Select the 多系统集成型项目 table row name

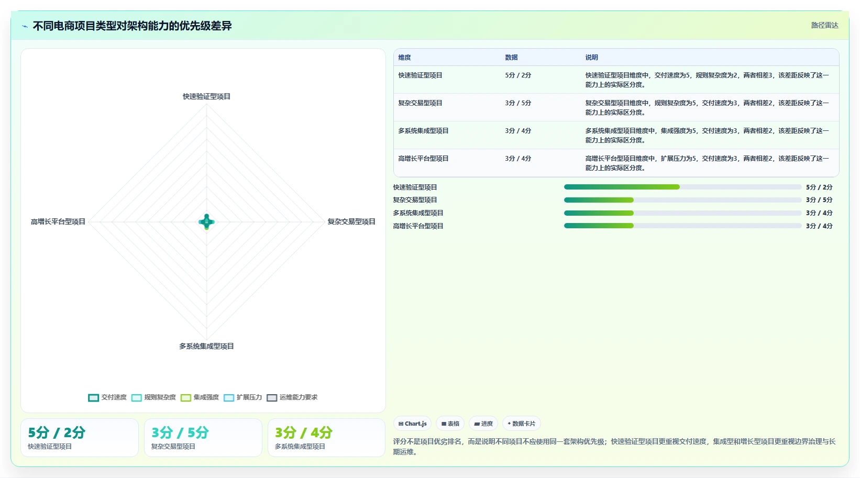423,131
